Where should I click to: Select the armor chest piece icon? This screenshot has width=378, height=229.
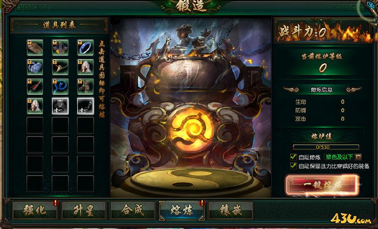pyautogui.click(x=60, y=47)
